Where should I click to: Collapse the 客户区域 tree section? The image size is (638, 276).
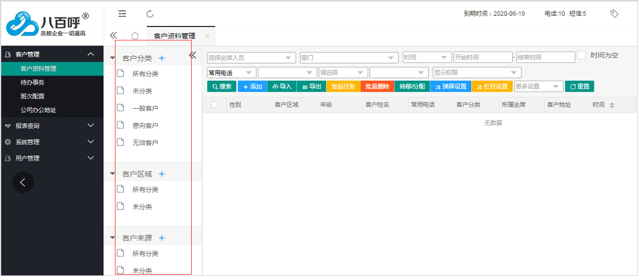(112, 173)
